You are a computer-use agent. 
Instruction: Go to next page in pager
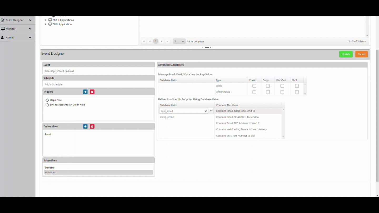(x=162, y=41)
